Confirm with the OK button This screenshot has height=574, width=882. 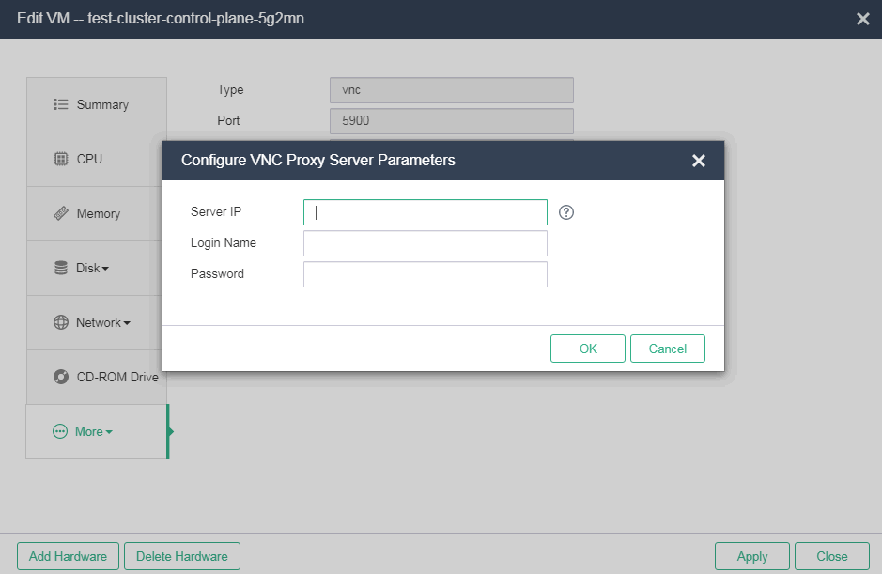point(588,349)
